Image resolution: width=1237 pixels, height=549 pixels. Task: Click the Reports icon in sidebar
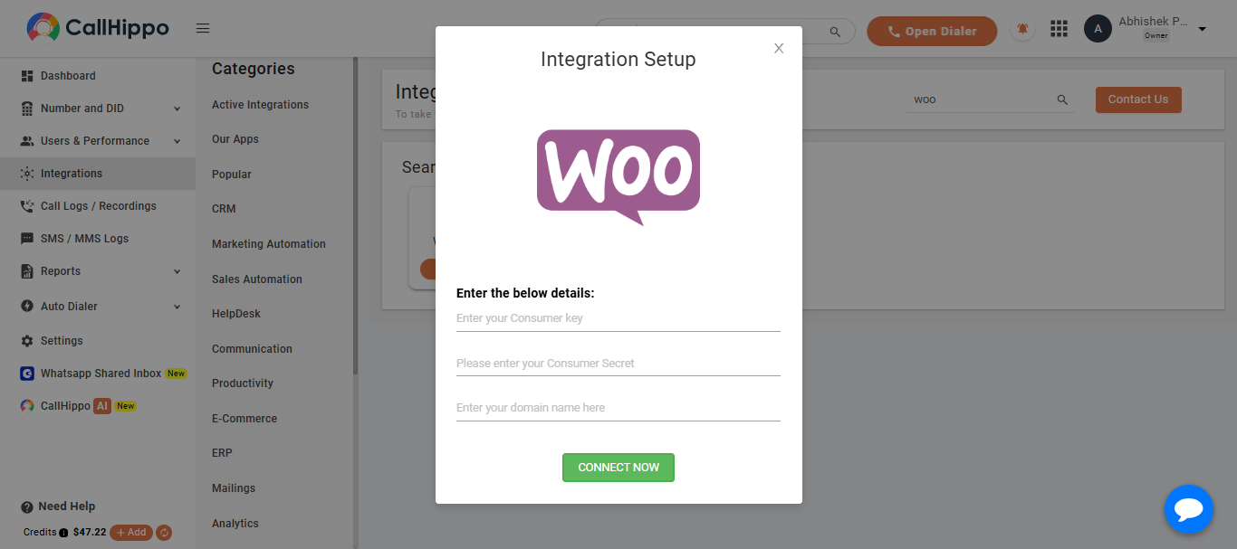pos(27,271)
